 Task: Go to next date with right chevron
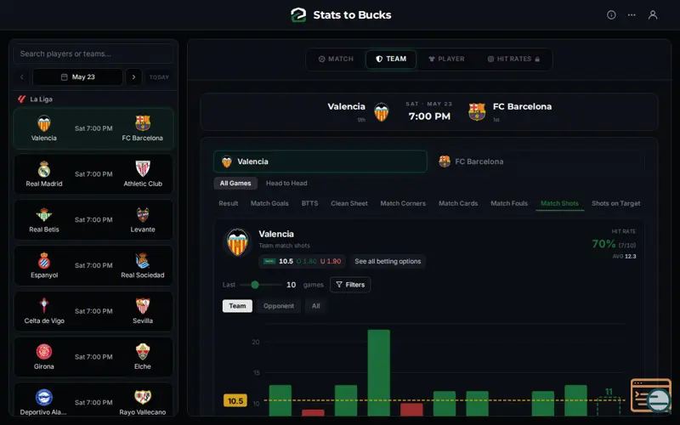coord(133,77)
